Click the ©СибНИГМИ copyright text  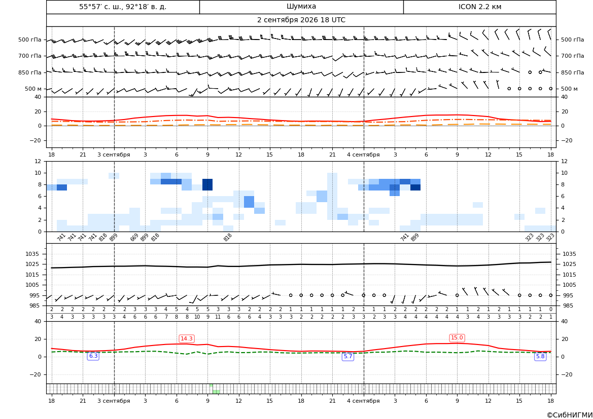[x=570, y=415]
